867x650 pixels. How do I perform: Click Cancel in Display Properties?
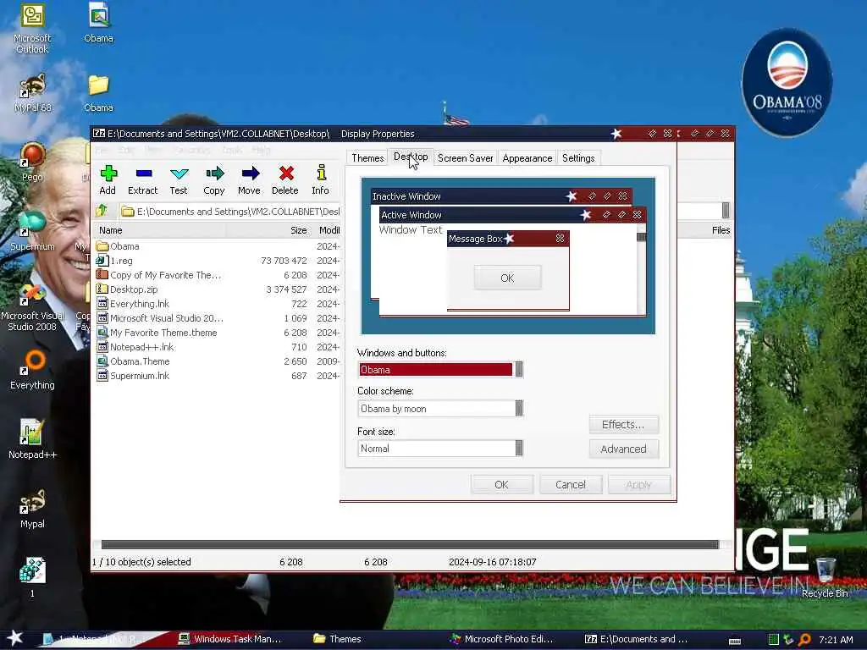coord(570,485)
